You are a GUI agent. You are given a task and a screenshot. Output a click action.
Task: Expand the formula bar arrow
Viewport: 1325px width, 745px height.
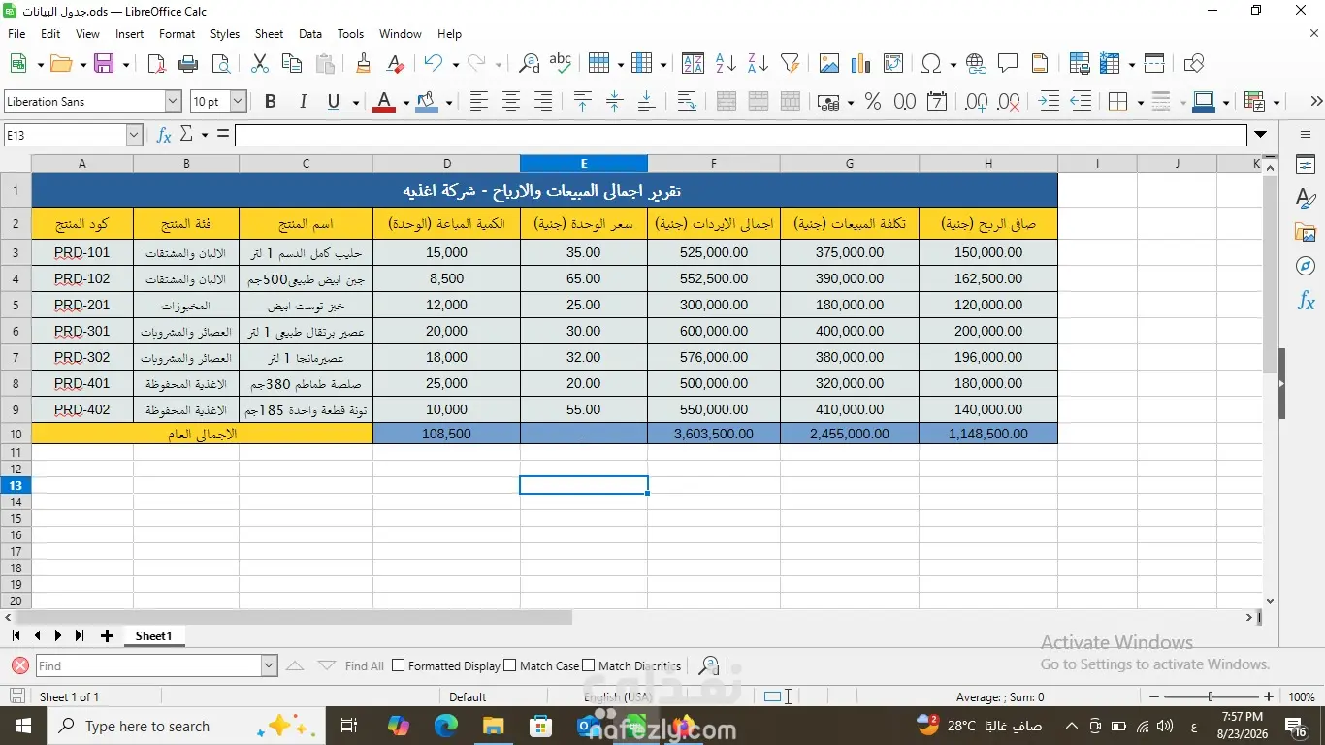click(x=1261, y=135)
